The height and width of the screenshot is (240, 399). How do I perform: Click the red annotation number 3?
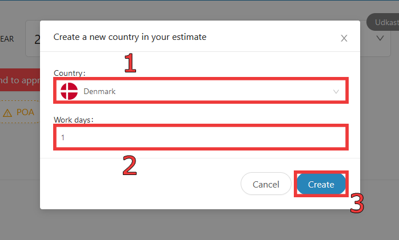pos(357,203)
